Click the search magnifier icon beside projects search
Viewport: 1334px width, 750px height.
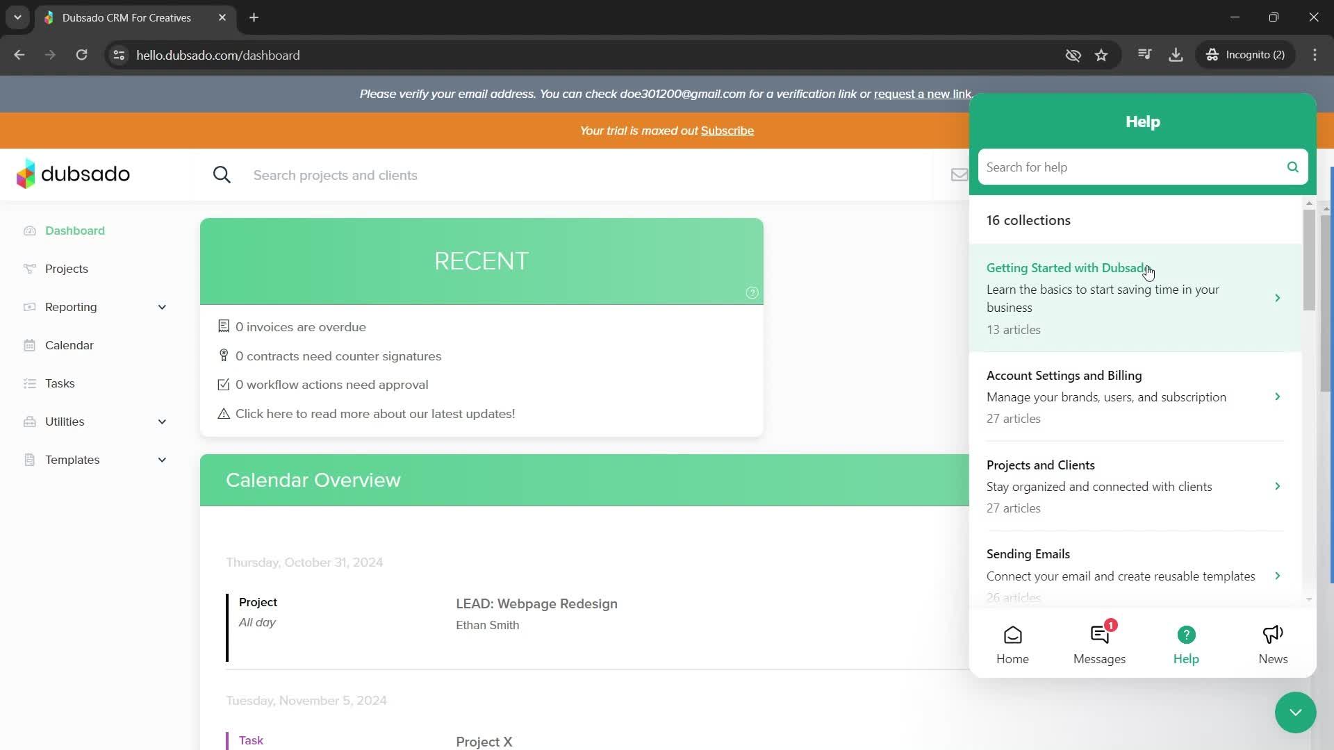coord(222,175)
